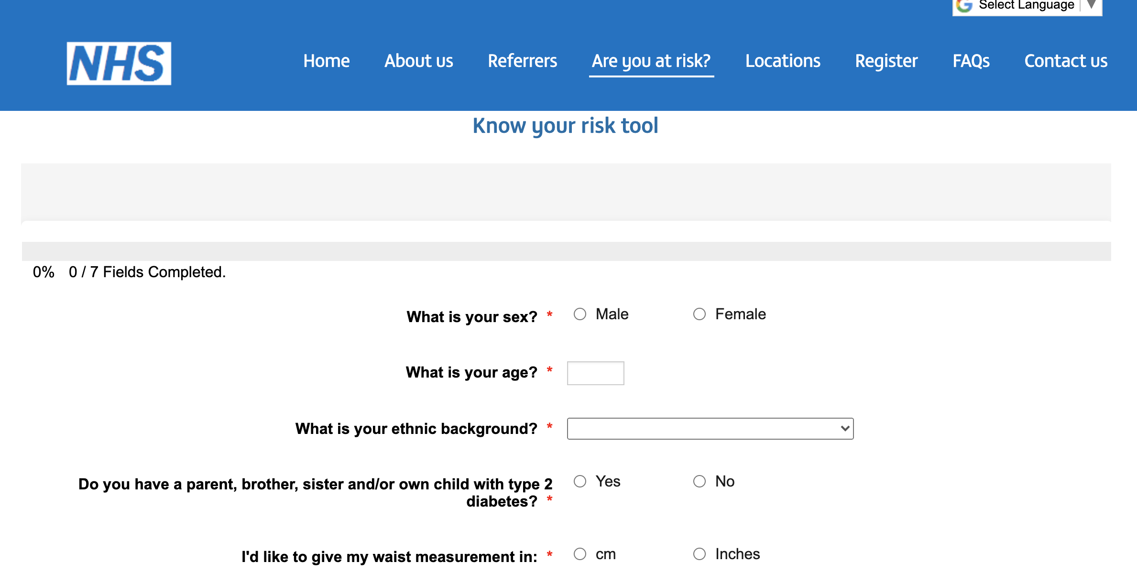The width and height of the screenshot is (1137, 584).
Task: Go to the Locations page
Action: (x=782, y=61)
